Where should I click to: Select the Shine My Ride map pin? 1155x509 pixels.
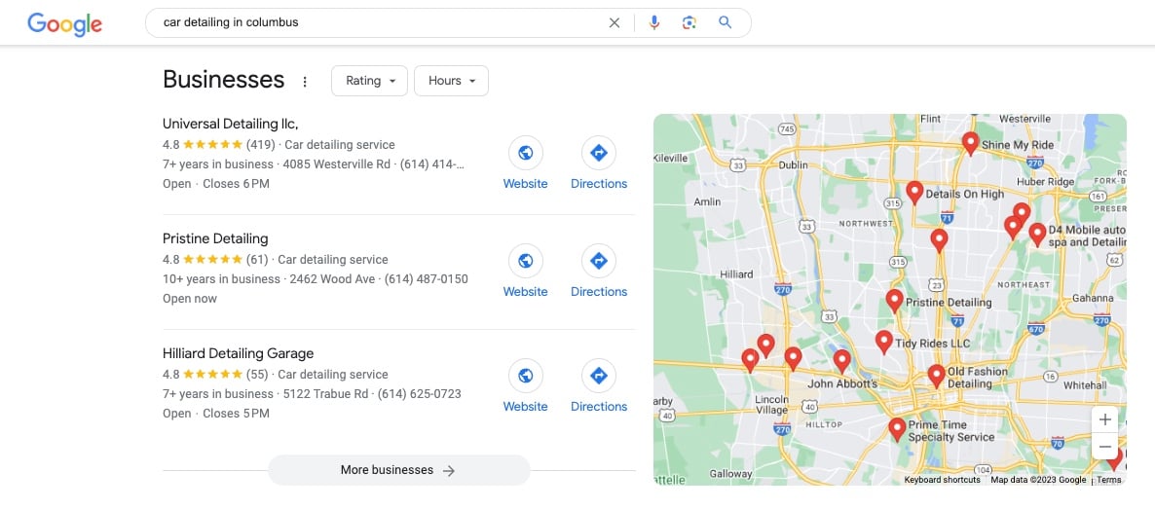(x=970, y=143)
